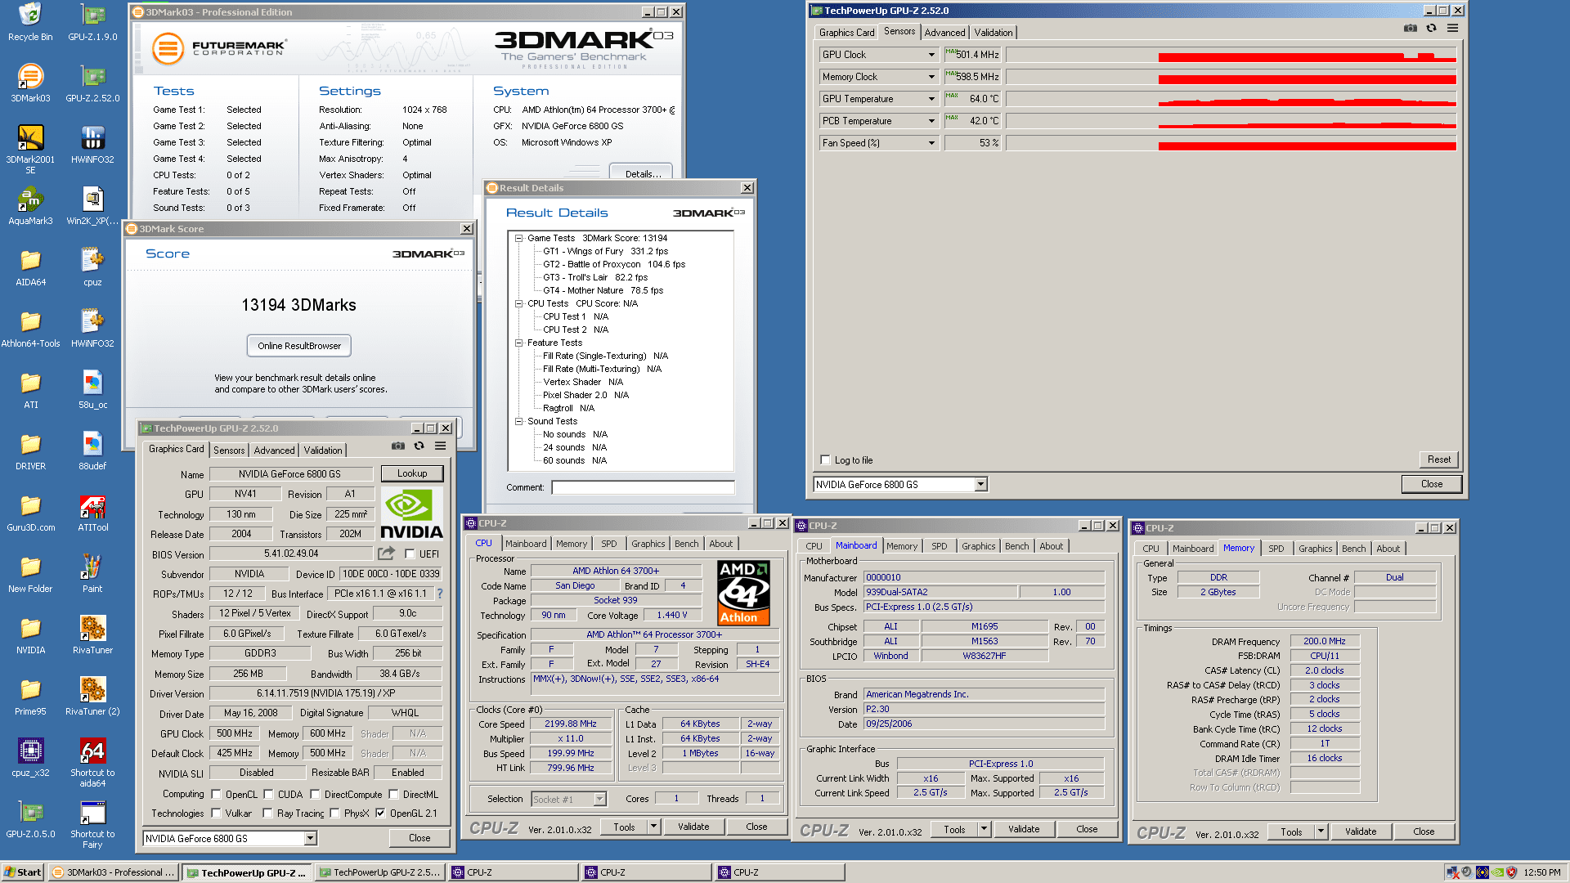Switch to 3DMark03 Professional taskbar button
The image size is (1570, 883).
(113, 872)
